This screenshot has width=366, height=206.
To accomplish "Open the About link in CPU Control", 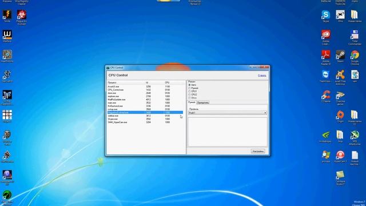I will pos(262,76).
